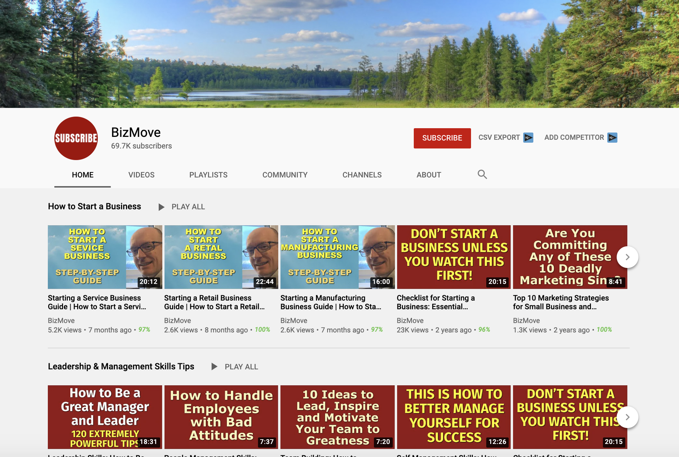
Task: Click the 100% rating on Marketing Strategies video
Action: (604, 330)
